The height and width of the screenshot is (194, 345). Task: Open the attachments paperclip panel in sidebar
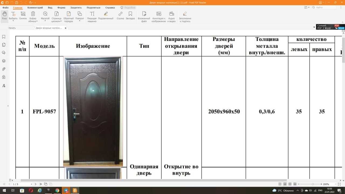[x=4, y=69]
